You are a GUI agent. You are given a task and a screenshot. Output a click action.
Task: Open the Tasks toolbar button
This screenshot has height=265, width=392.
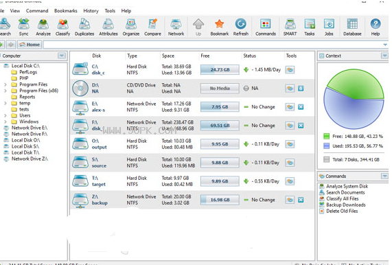click(x=309, y=27)
